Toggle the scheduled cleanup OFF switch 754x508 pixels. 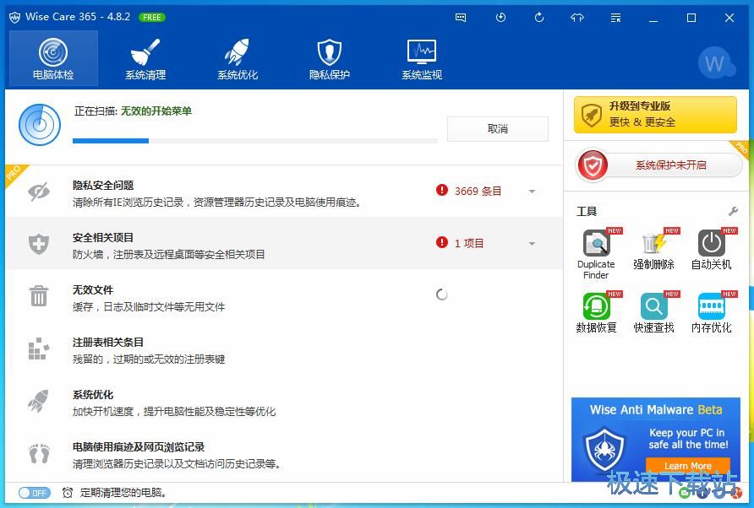(x=34, y=493)
